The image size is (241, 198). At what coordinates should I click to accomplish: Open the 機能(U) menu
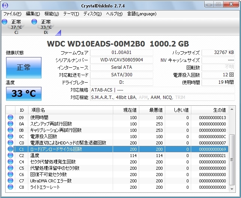pos(51,14)
